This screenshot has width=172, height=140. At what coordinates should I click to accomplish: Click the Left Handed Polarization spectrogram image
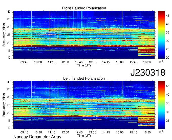[84, 105]
